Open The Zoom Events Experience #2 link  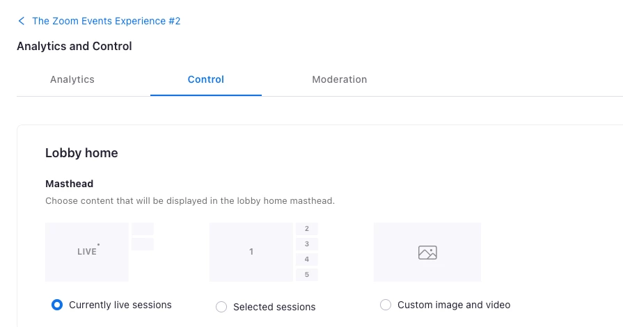click(x=106, y=21)
